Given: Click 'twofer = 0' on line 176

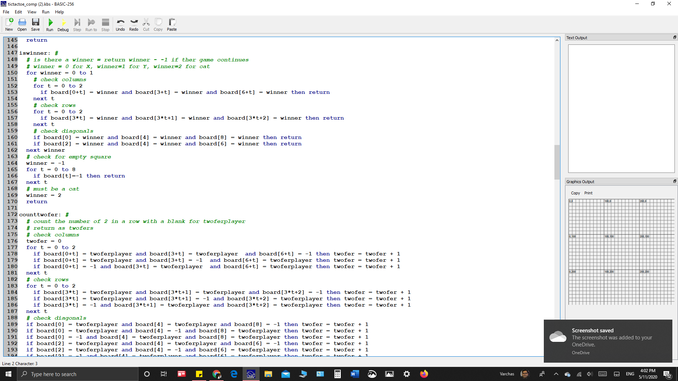Looking at the screenshot, I should [x=44, y=241].
